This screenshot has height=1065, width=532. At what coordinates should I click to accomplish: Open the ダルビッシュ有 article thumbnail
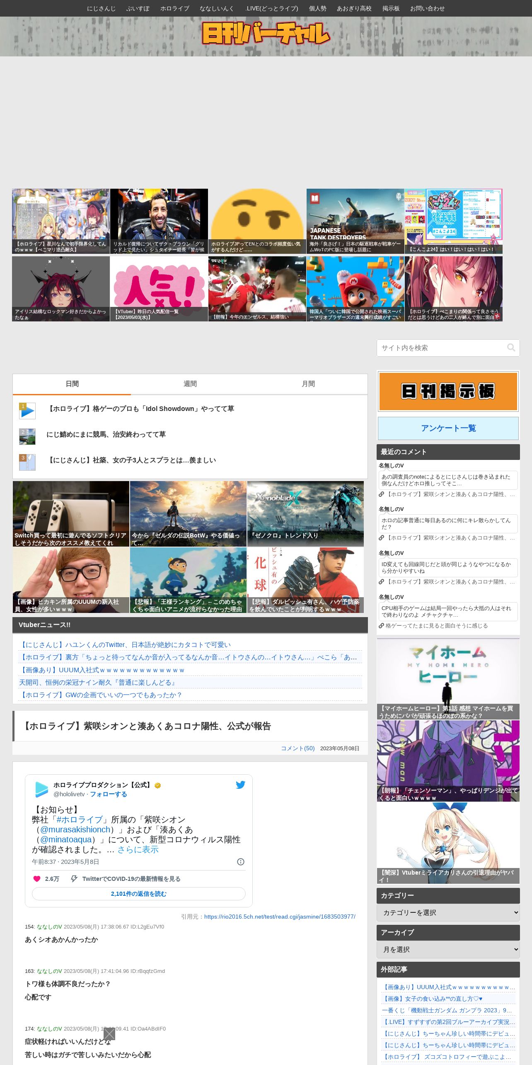point(305,580)
